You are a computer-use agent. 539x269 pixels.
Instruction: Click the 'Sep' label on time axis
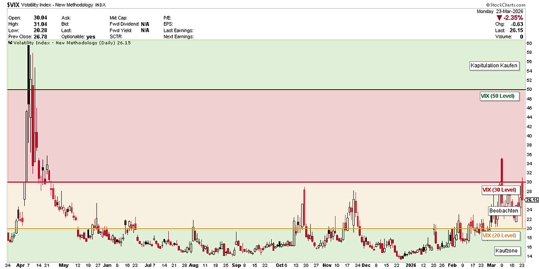tap(237, 266)
